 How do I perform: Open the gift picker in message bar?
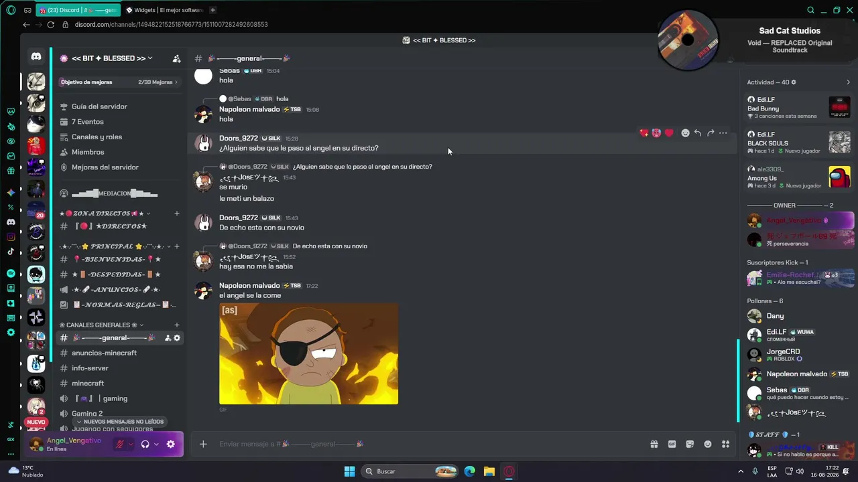[x=654, y=444]
